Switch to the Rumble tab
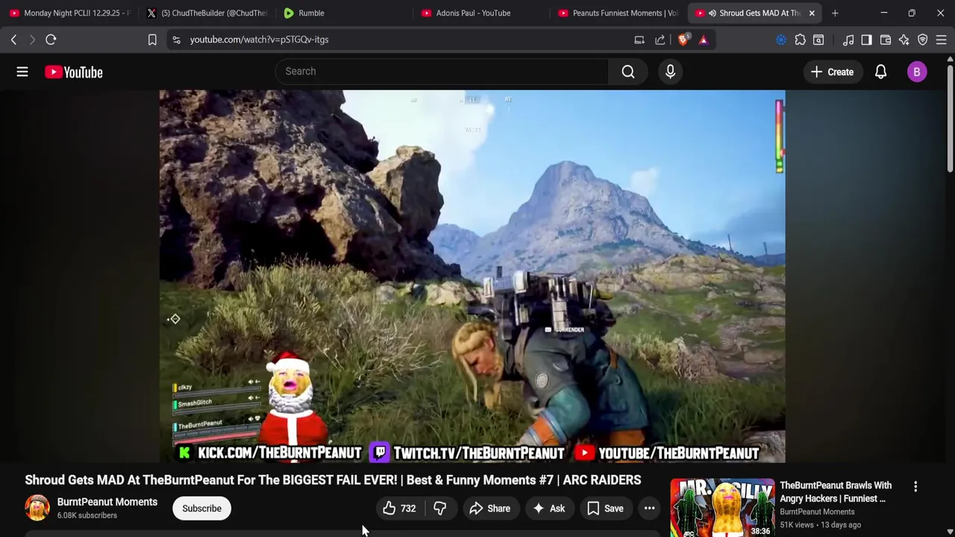The width and height of the screenshot is (955, 537). (343, 13)
